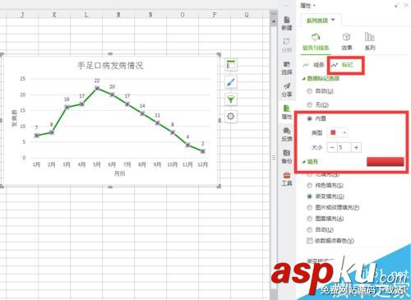Click the chart styles brush button

(x=231, y=82)
